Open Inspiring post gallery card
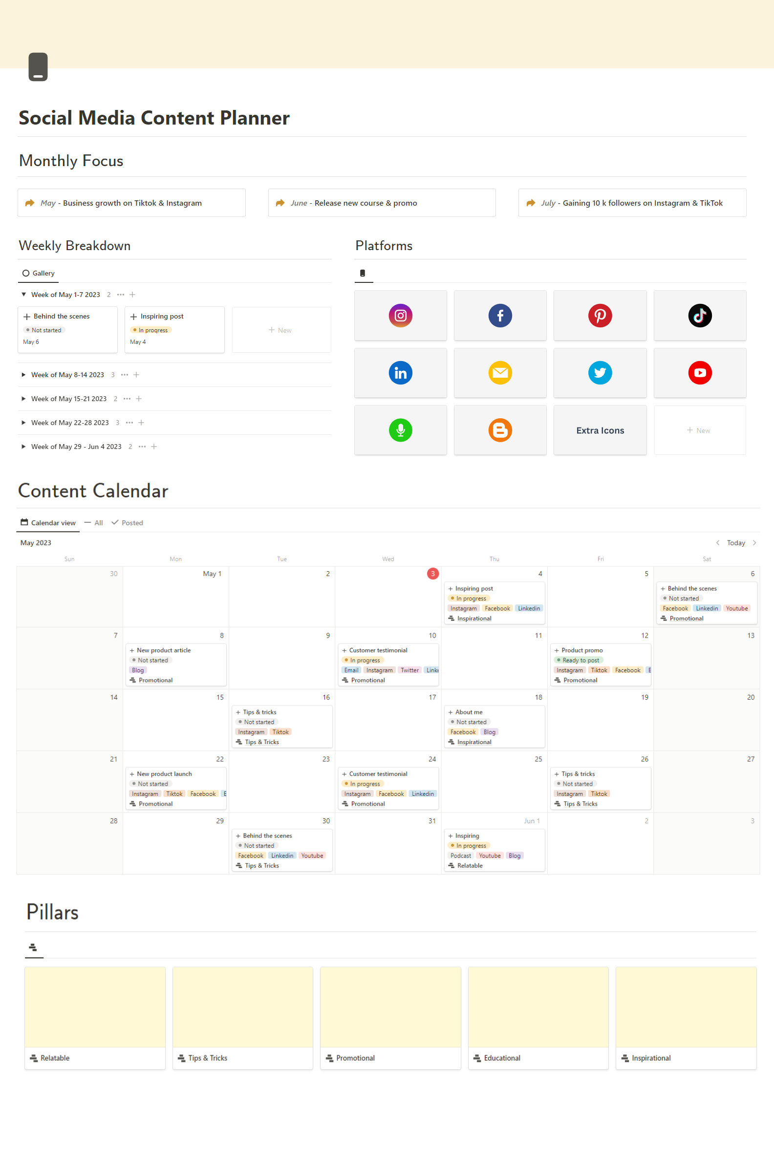Image resolution: width=774 pixels, height=1154 pixels. tap(174, 330)
